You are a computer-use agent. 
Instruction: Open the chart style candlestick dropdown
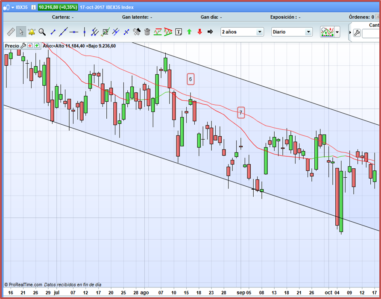coord(9,7)
